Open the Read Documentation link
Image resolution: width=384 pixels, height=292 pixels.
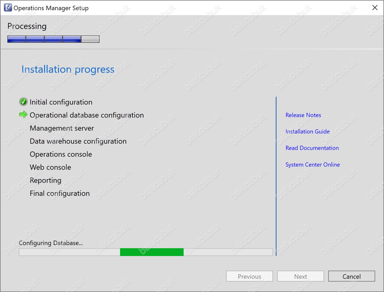coord(312,148)
